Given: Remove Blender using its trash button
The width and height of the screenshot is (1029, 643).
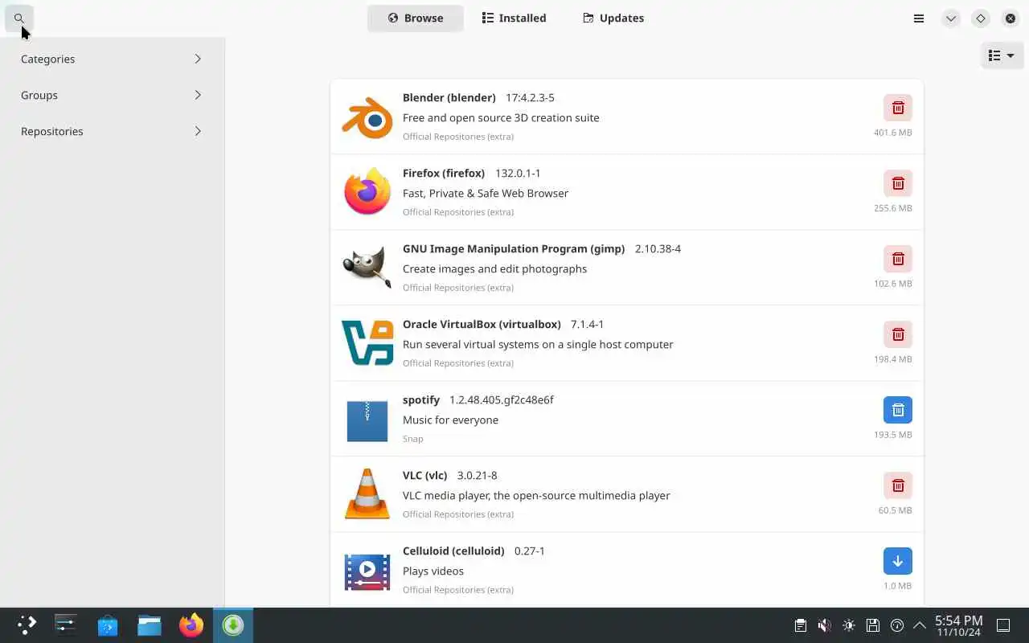Looking at the screenshot, I should pyautogui.click(x=898, y=108).
